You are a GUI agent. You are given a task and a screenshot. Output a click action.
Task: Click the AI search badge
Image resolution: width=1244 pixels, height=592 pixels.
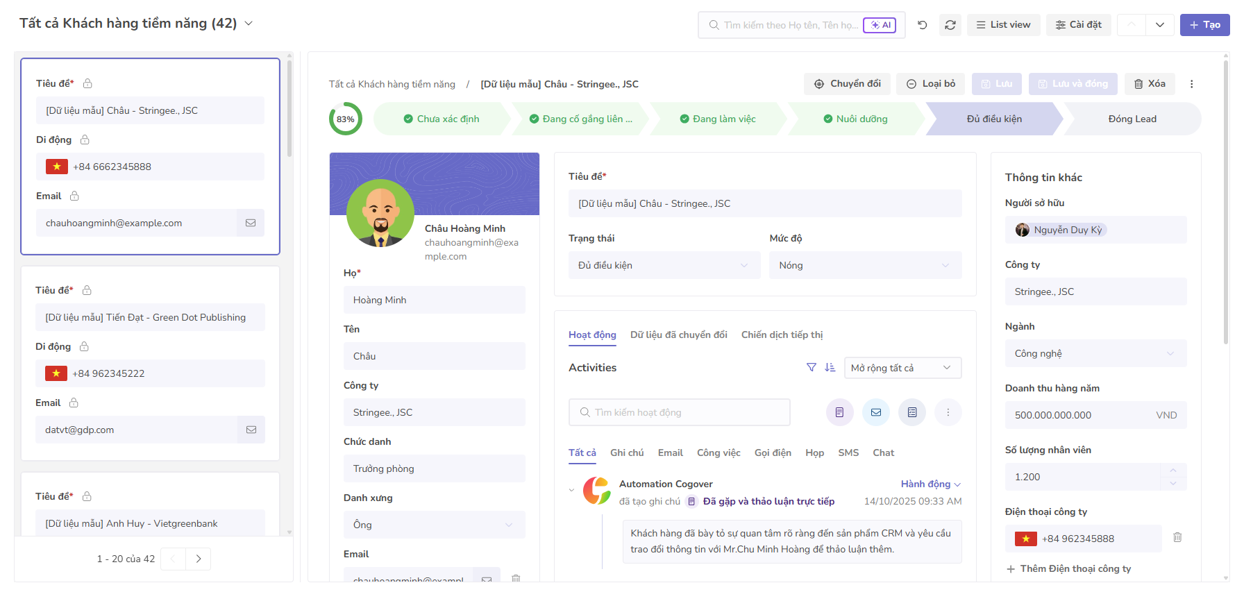click(x=880, y=25)
